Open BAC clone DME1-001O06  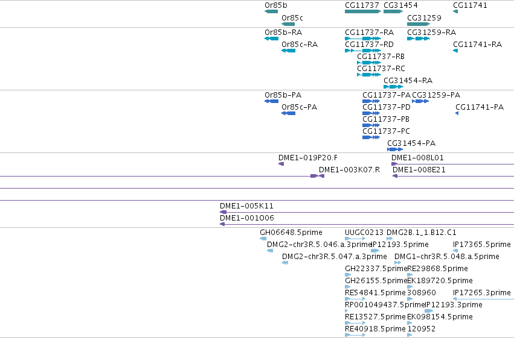click(x=247, y=218)
